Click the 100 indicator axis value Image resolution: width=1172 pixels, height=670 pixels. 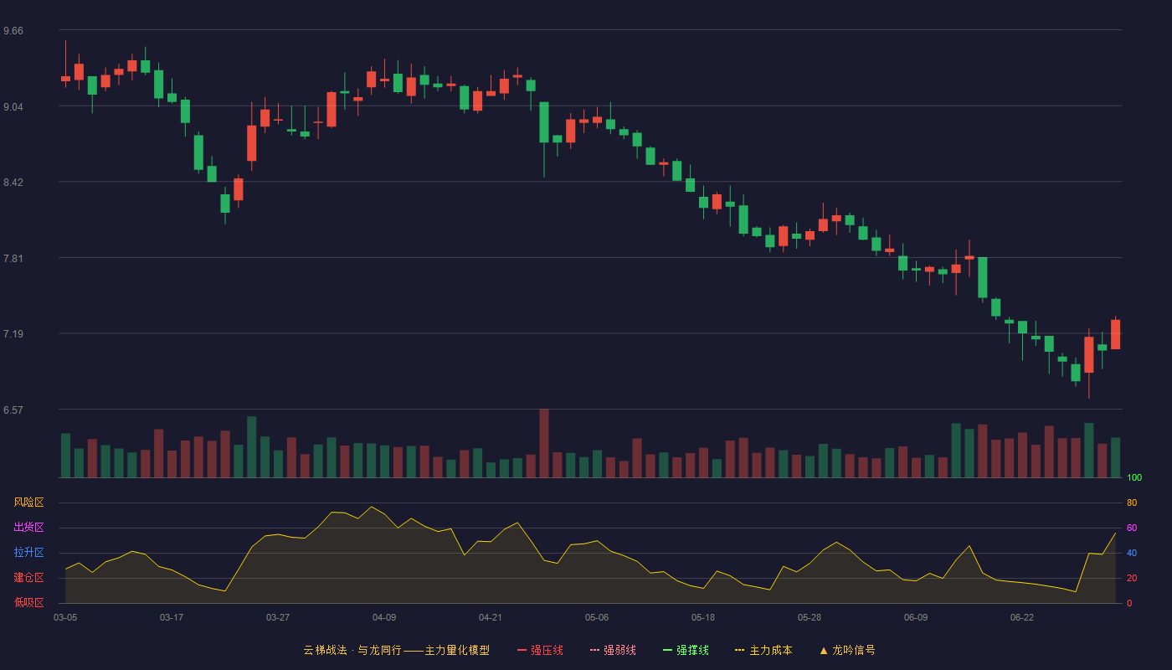pyautogui.click(x=1134, y=477)
